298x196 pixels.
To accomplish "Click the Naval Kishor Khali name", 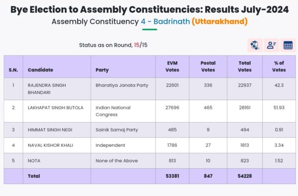I will (x=50, y=145).
